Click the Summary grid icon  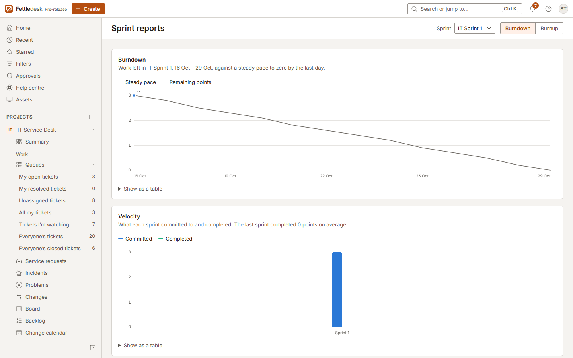(x=19, y=142)
